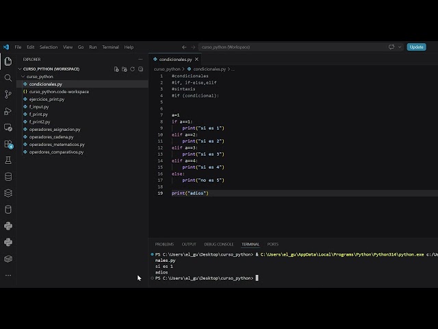Open the box package icon view

point(8,259)
